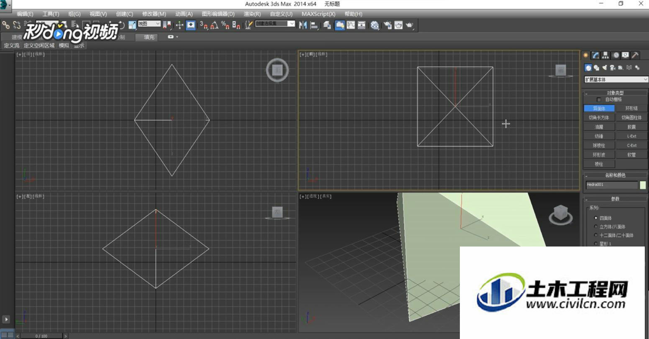Open the Hierarchy command panel tab
The width and height of the screenshot is (649, 339).
click(605, 55)
